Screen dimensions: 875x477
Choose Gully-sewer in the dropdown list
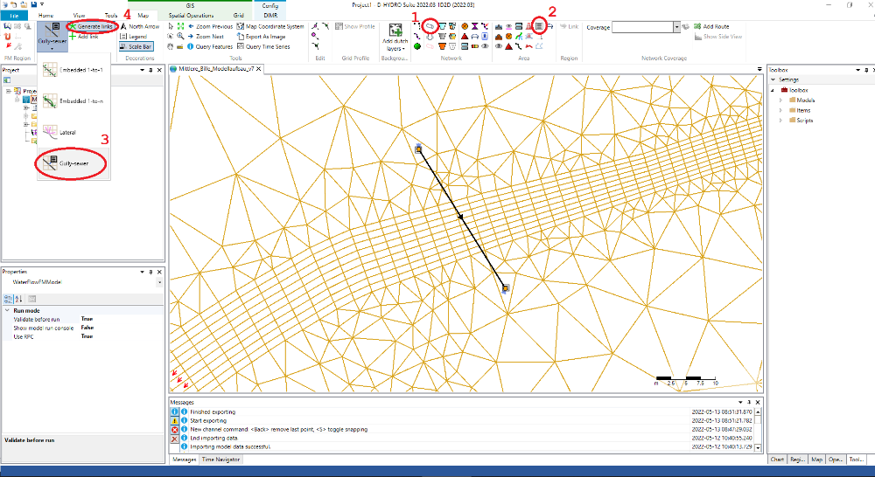(73, 163)
